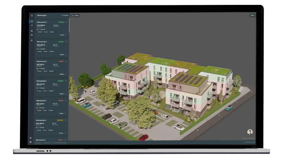This screenshot has height=159, width=283.
Task: Favorite Wohneinheit 1 using the heart toggle
Action: 67,22
